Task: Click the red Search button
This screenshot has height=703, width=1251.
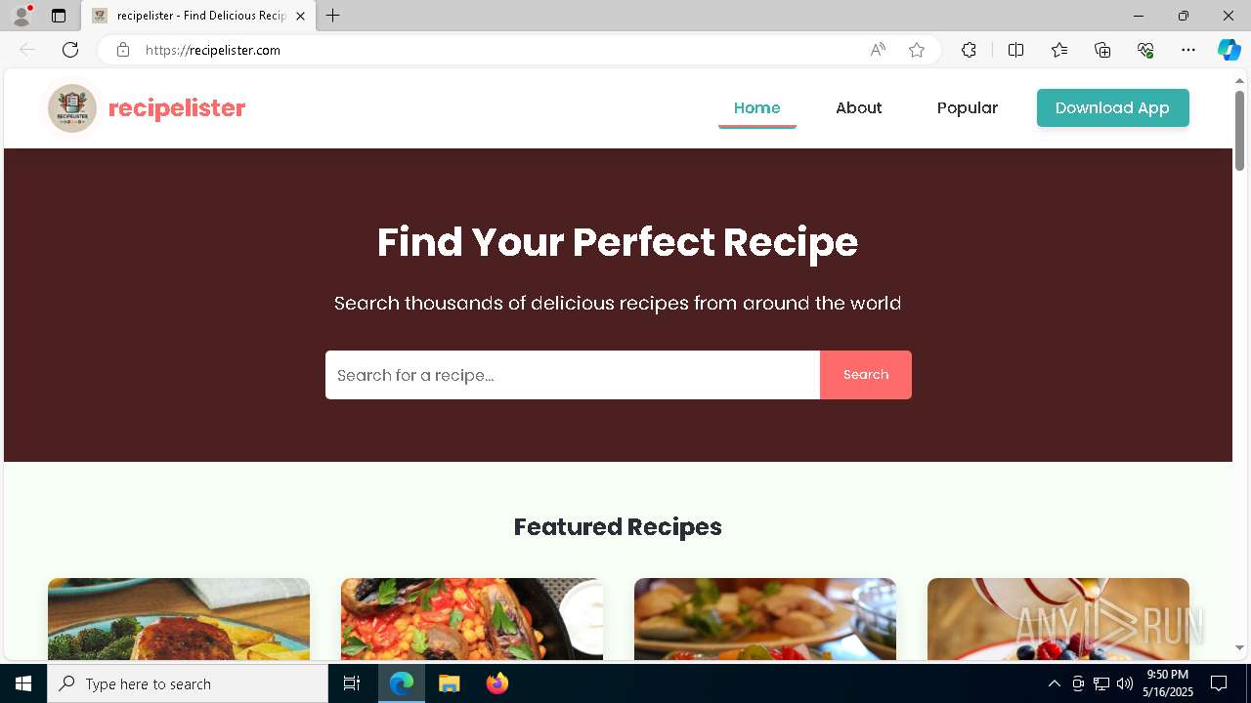Action: [x=866, y=375]
